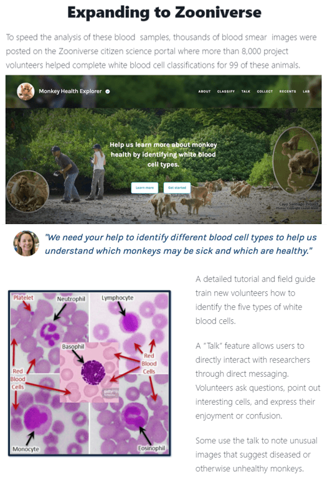Image resolution: width=330 pixels, height=480 pixels.
Task: Click the Monkey Health Explorer monkey avatar logo
Action: (x=26, y=92)
